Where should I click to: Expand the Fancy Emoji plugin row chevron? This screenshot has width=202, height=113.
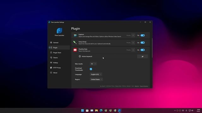point(147,43)
